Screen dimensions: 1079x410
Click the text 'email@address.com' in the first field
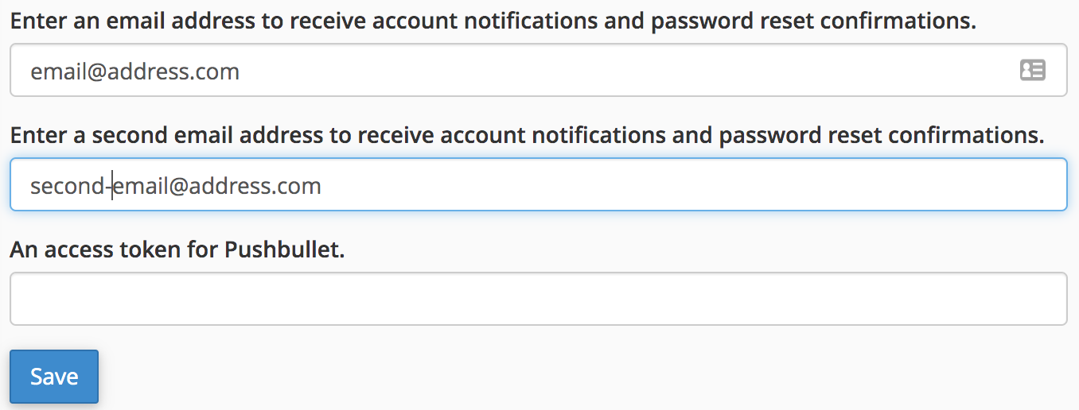[134, 72]
